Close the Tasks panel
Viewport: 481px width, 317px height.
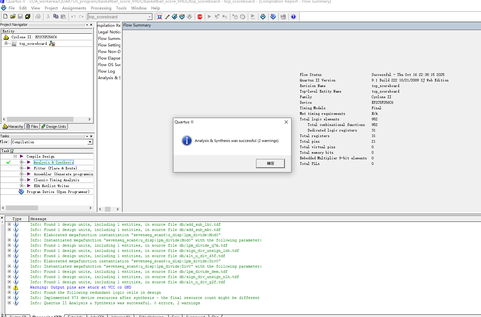[x=91, y=136]
